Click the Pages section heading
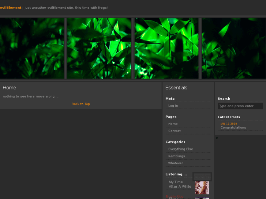The image size is (266, 199). tap(171, 117)
